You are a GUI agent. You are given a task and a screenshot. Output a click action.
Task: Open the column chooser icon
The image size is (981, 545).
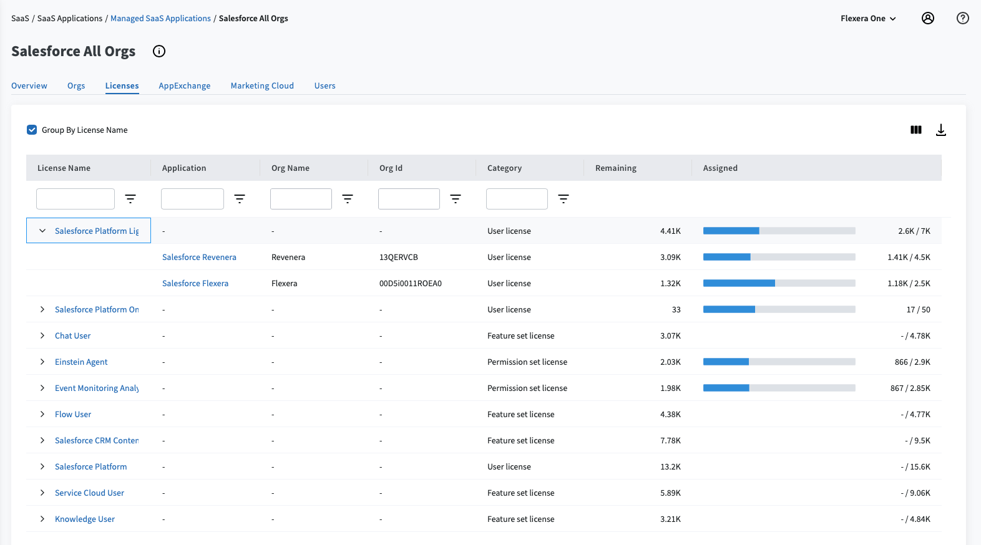point(915,130)
